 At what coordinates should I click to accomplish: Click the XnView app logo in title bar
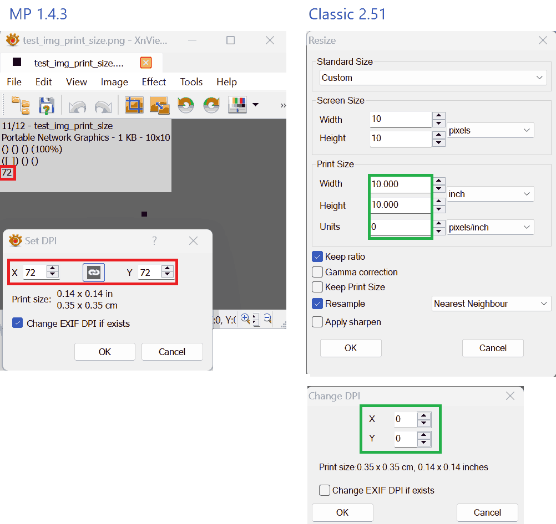coord(12,40)
